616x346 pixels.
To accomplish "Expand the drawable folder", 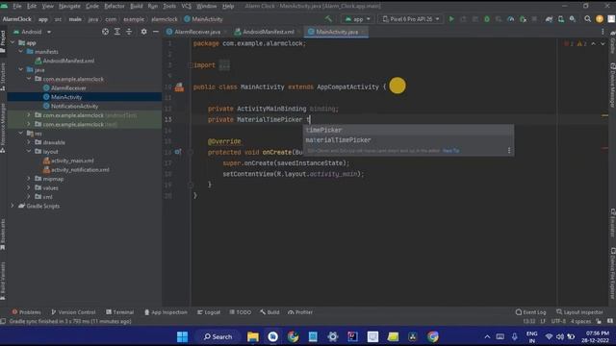I will 29,142.
